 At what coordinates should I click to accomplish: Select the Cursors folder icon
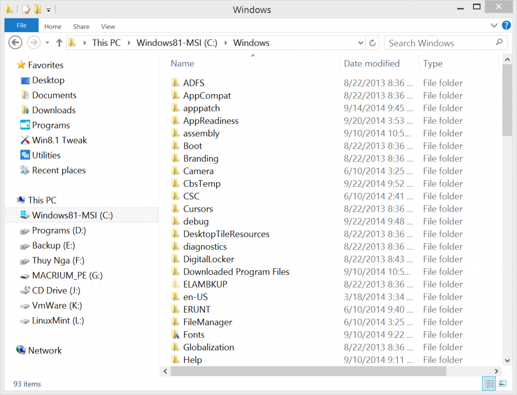175,208
